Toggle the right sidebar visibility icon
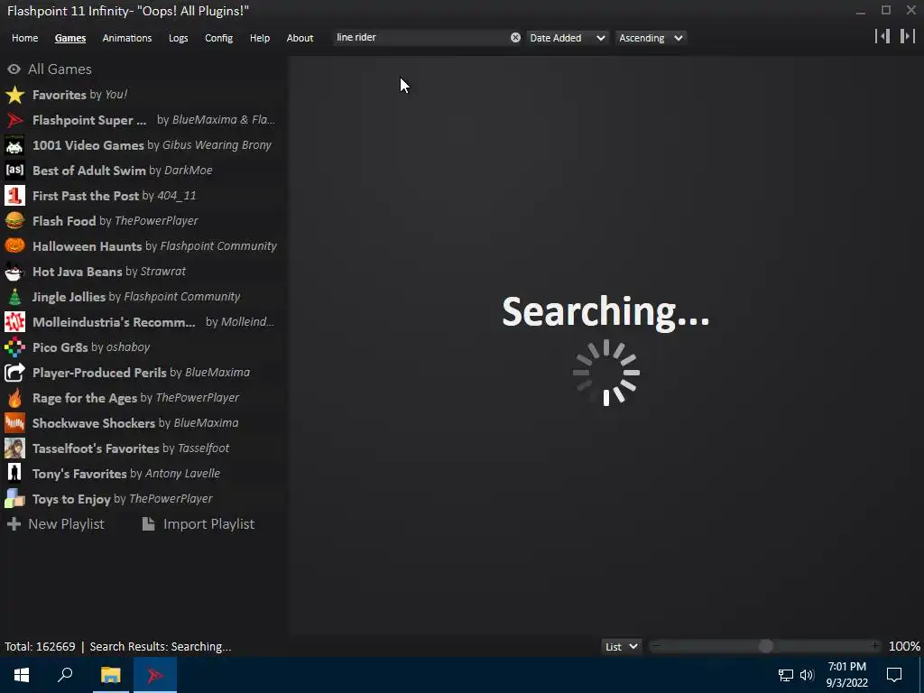This screenshot has width=924, height=693. pyautogui.click(x=908, y=36)
